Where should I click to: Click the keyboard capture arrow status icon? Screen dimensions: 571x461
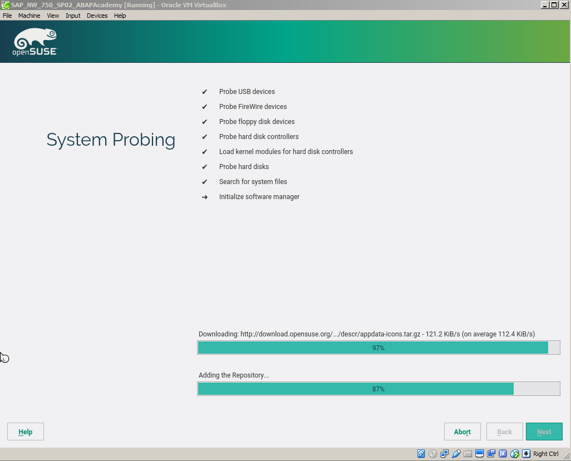[x=526, y=453]
